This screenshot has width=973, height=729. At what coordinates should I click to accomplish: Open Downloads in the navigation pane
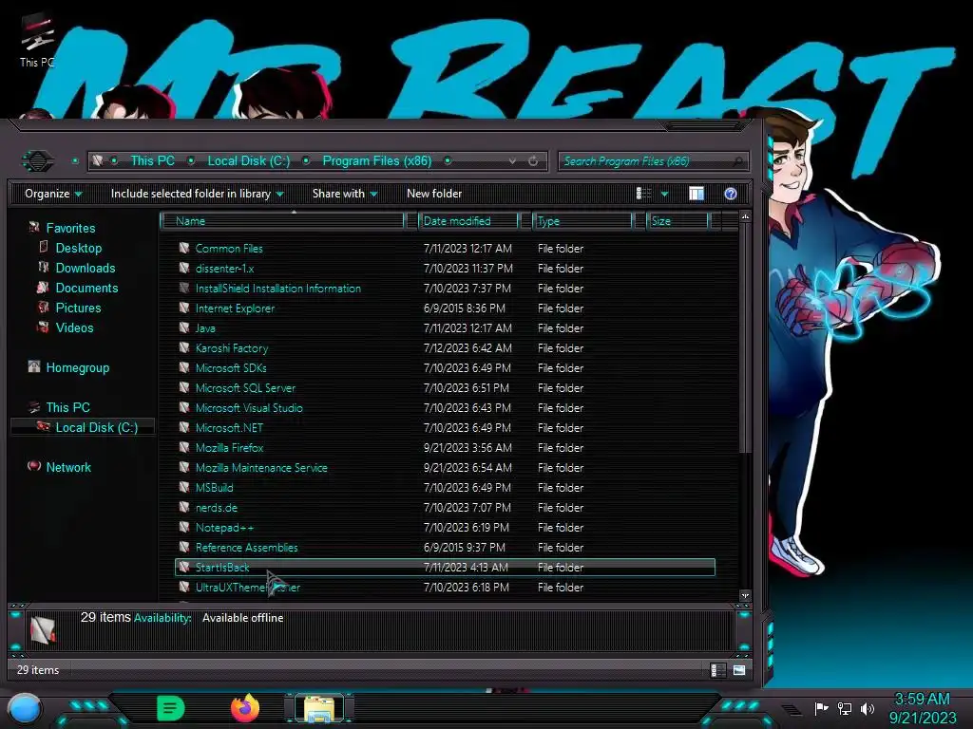point(86,268)
